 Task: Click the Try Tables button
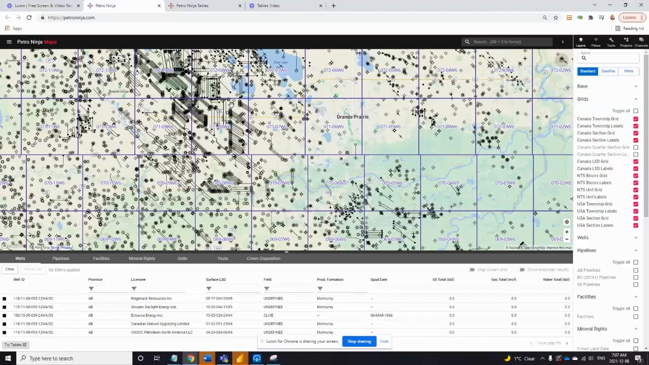(15, 345)
